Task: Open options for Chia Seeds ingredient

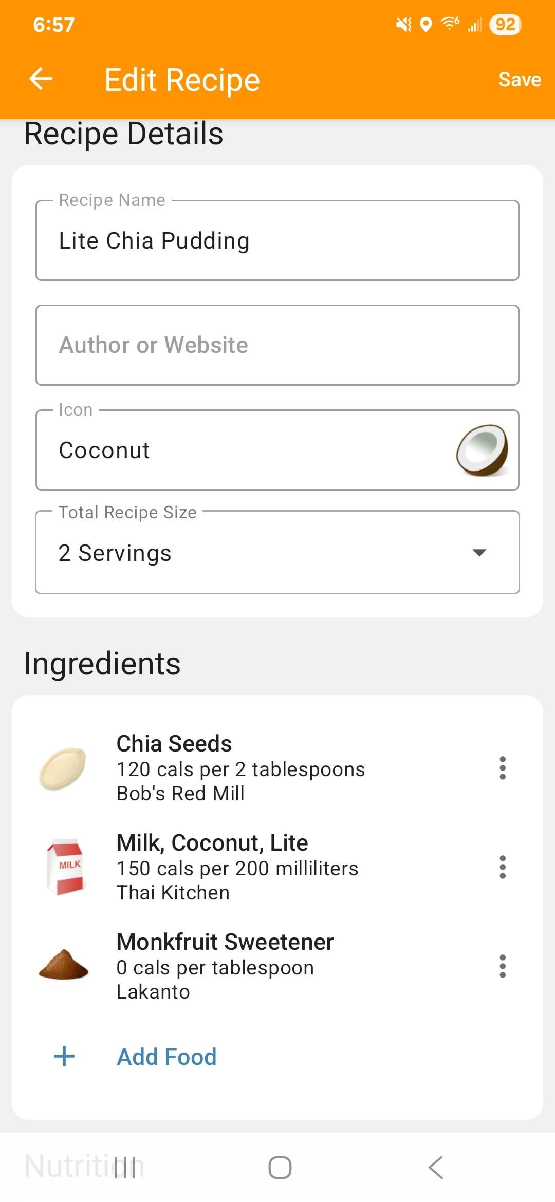Action: point(502,768)
